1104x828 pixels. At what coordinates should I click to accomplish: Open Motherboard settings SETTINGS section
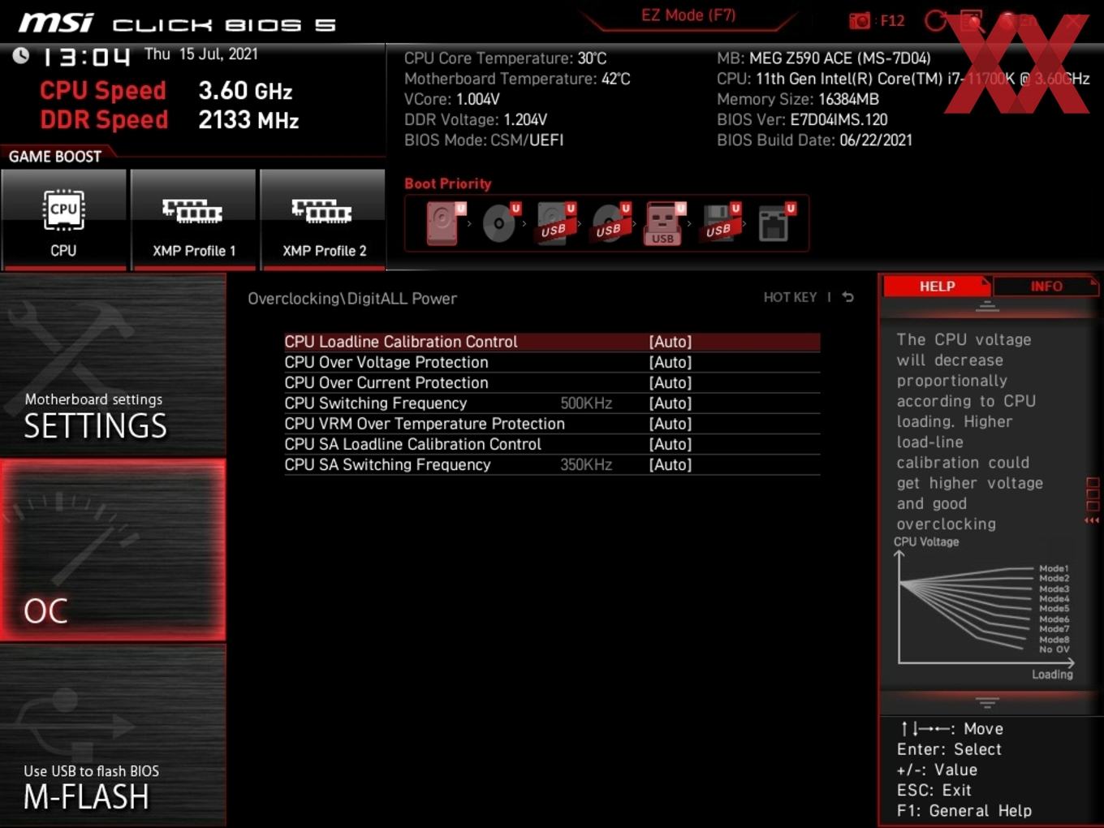pos(113,365)
